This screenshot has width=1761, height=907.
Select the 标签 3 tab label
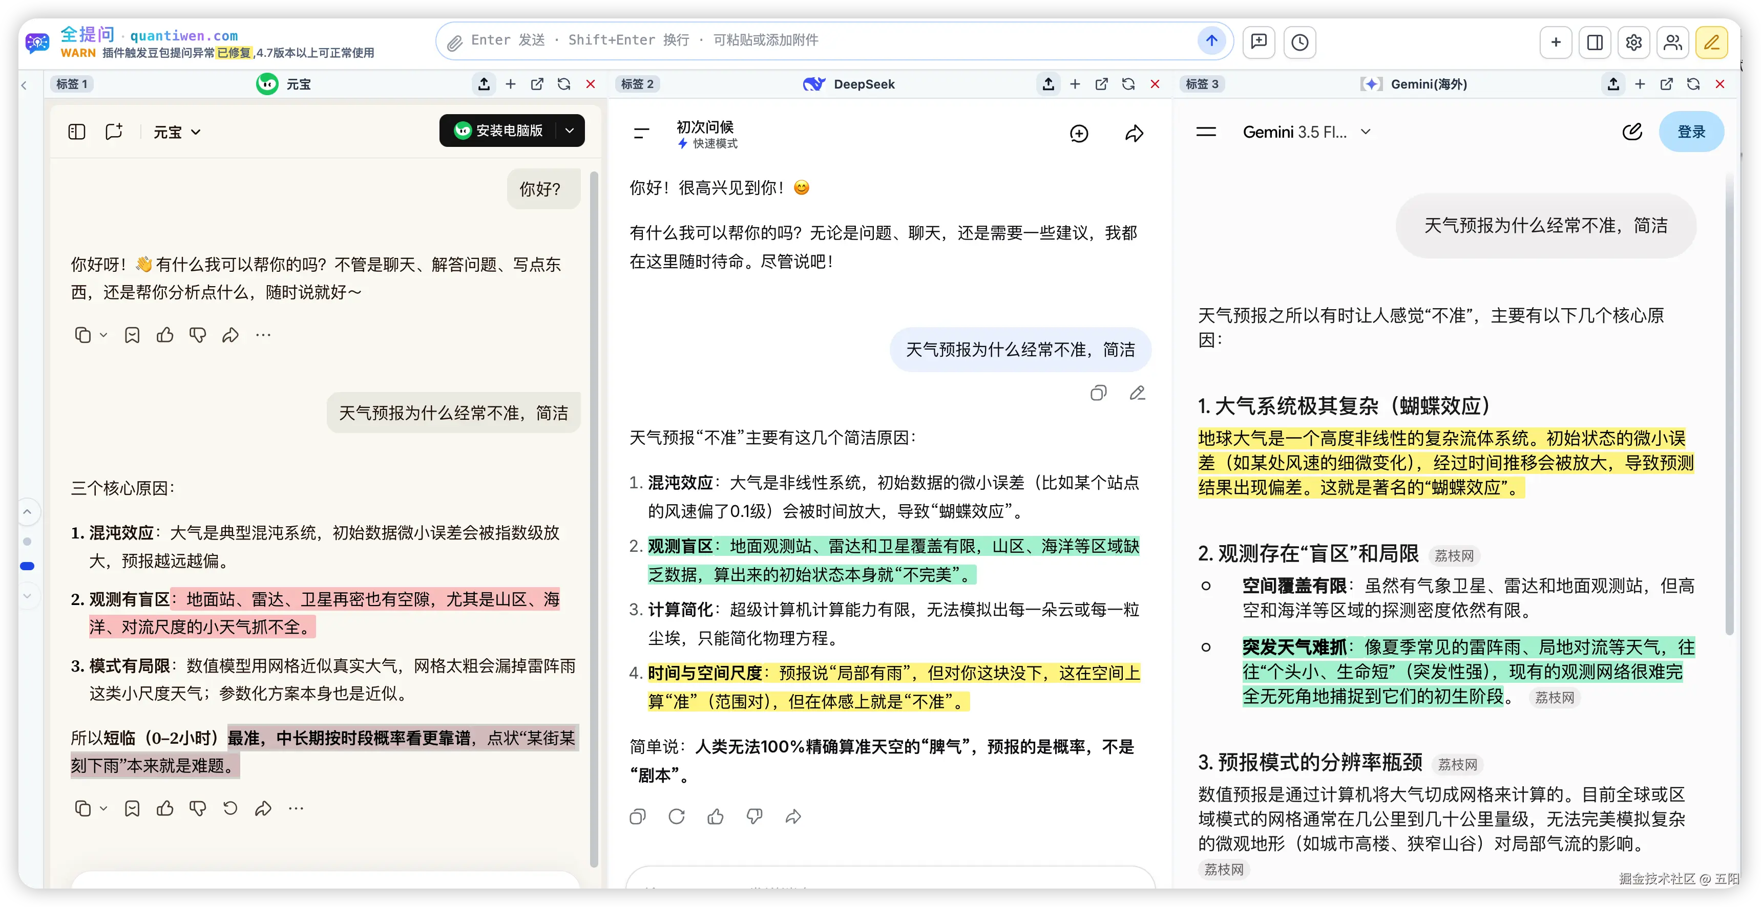click(1203, 84)
